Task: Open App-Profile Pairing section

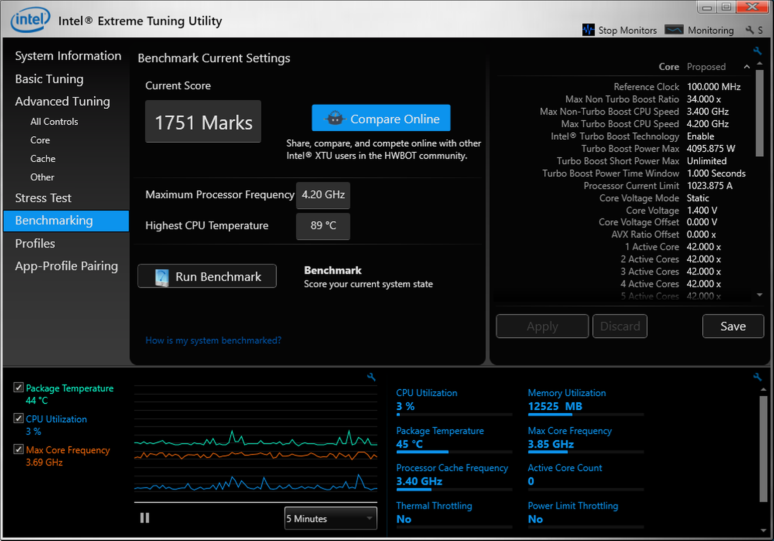Action: [x=66, y=266]
